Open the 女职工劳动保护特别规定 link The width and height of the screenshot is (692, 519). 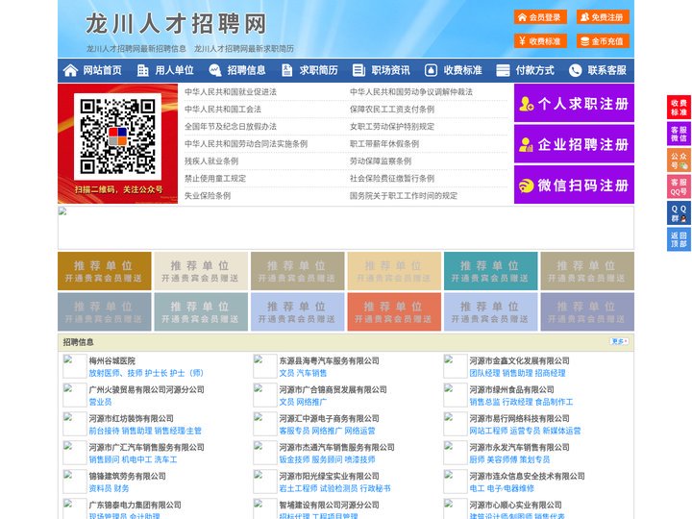point(392,126)
